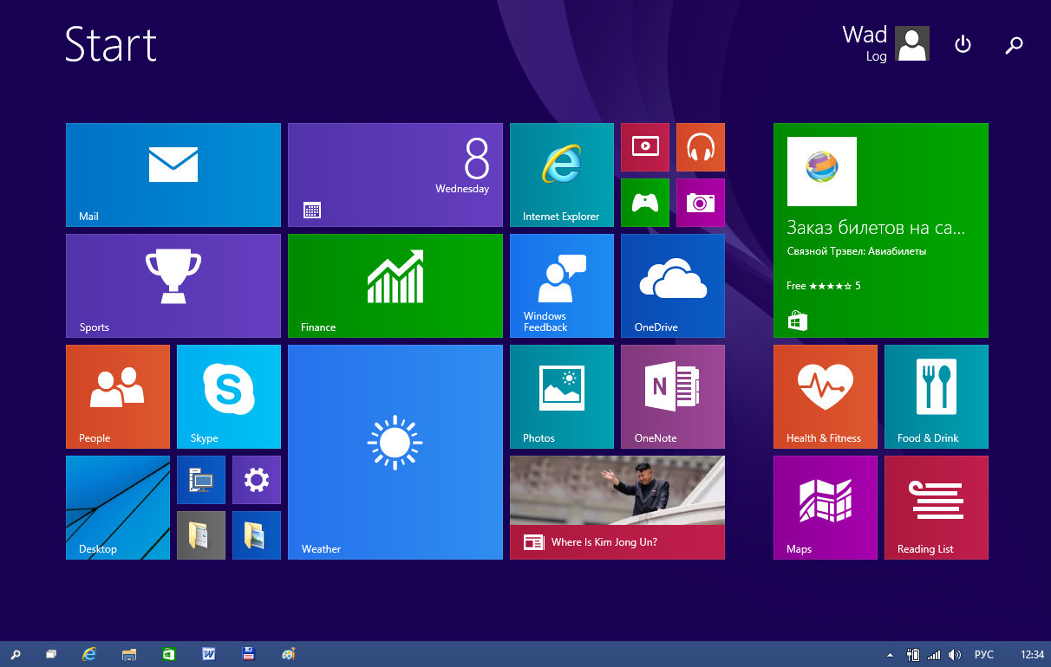
Task: Click the Search magnifier at top right
Action: [x=1014, y=44]
